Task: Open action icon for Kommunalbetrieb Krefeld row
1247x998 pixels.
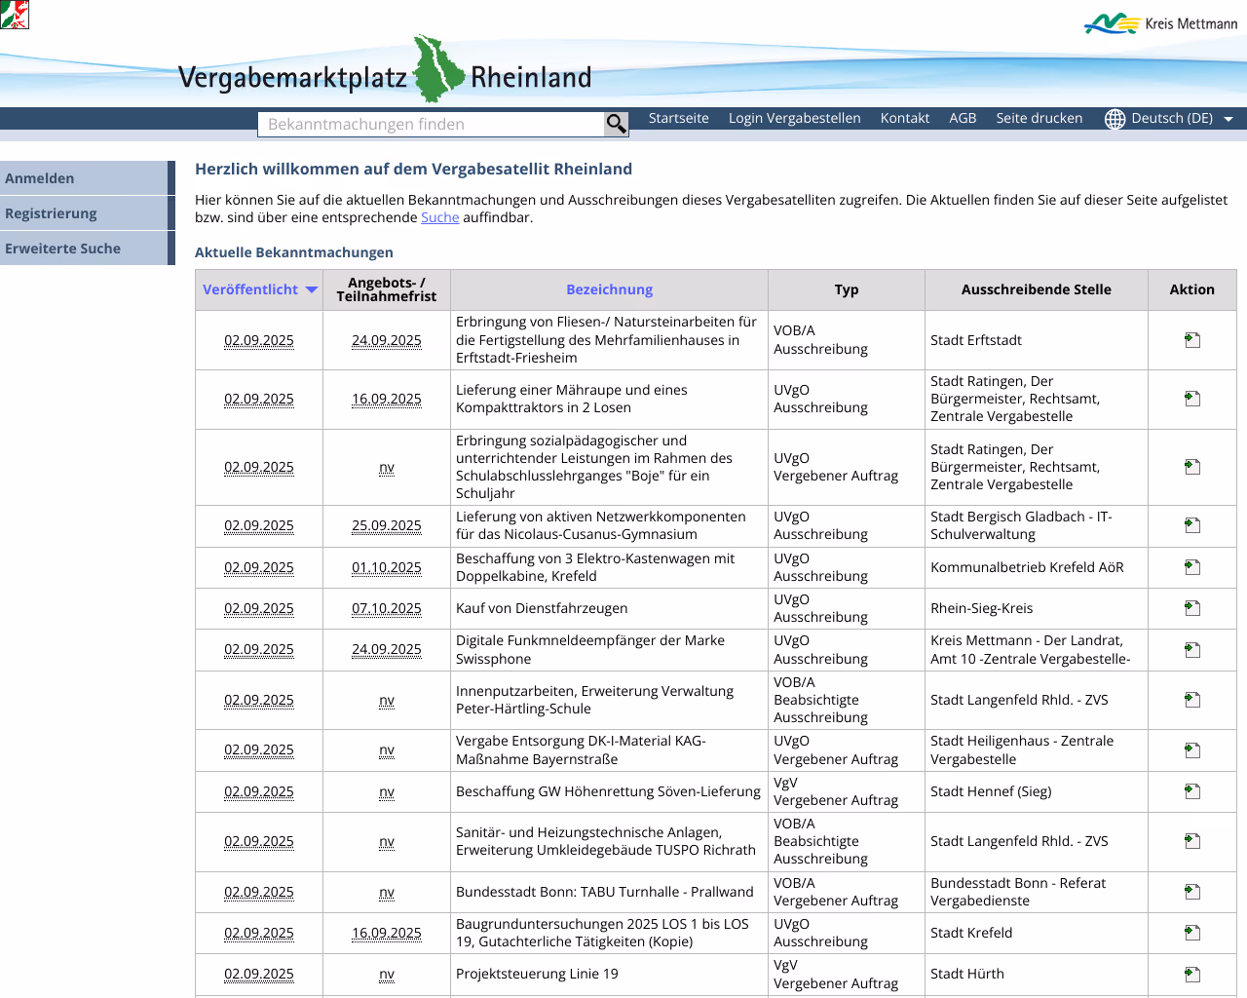Action: 1192,567
